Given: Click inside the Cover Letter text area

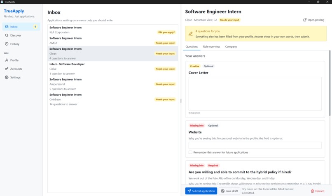Looking at the screenshot, I should click(x=255, y=94).
